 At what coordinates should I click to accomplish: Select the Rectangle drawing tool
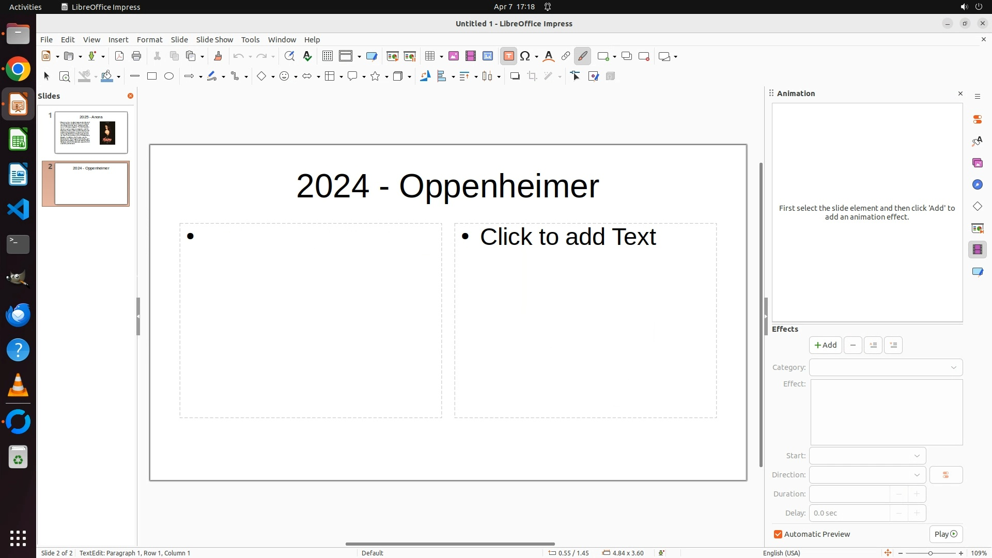click(152, 76)
